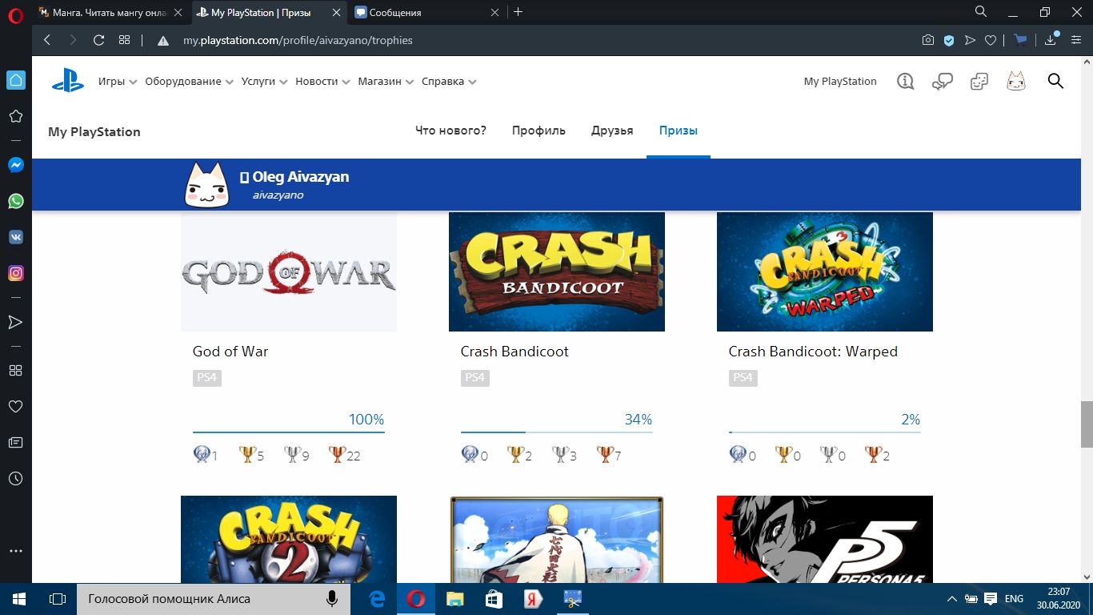Open PlayStation messages chat icon
Viewport: 1093px width, 615px height.
[x=943, y=81]
